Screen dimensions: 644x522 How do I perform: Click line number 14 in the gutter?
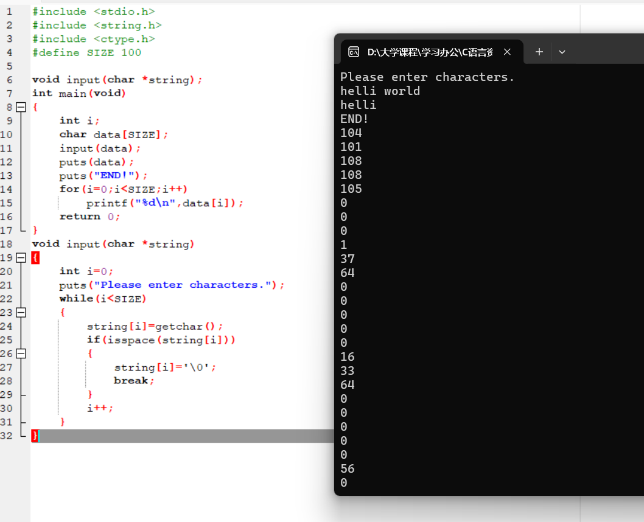click(6, 189)
